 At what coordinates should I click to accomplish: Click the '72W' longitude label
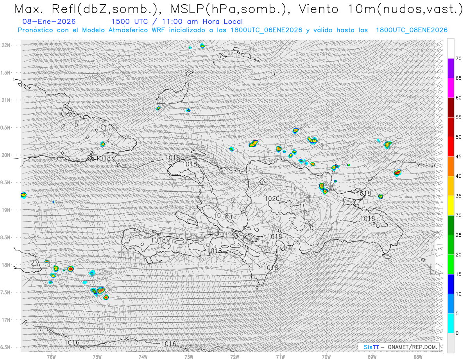[x=234, y=356]
